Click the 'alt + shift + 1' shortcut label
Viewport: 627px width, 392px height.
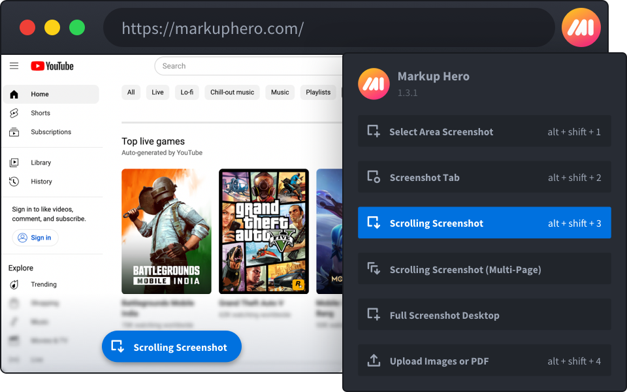pyautogui.click(x=574, y=131)
